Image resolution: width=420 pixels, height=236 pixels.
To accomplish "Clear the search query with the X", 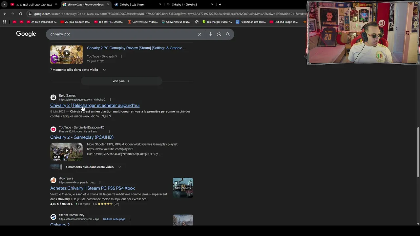I will tap(199, 34).
